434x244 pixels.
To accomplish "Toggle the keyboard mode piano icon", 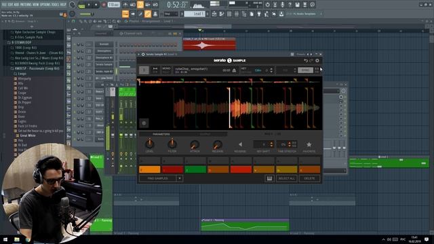I will click(x=269, y=178).
